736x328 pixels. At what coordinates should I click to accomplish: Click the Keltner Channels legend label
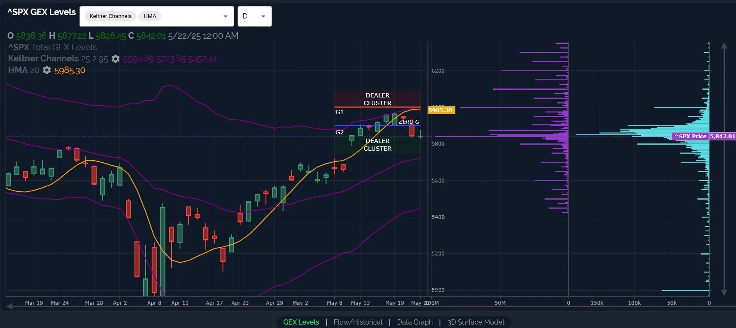(43, 58)
